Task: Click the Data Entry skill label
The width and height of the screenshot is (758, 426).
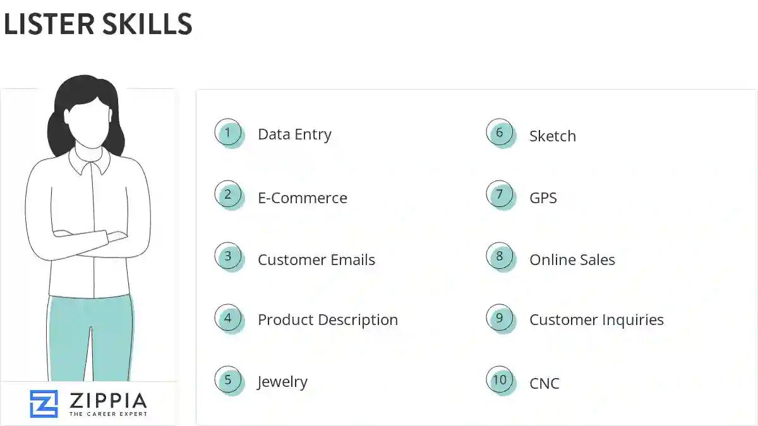Action: 294,134
